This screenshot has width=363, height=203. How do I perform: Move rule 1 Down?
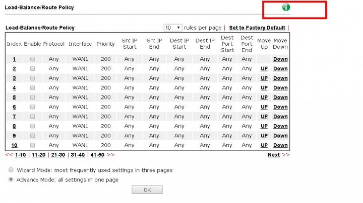coord(280,59)
